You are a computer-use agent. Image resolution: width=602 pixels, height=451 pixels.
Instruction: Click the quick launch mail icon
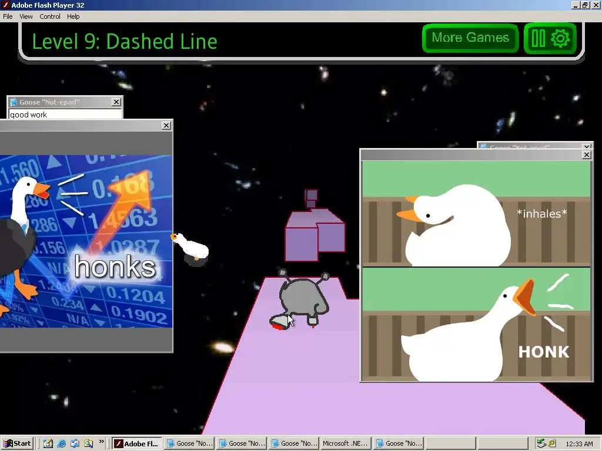75,444
